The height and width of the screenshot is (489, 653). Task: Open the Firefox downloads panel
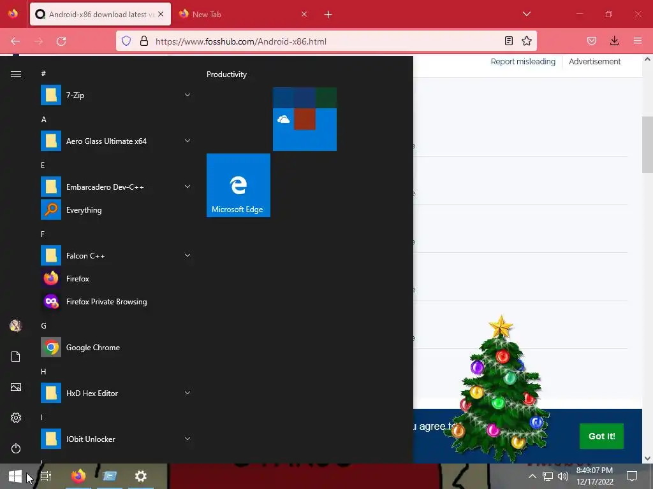[614, 41]
